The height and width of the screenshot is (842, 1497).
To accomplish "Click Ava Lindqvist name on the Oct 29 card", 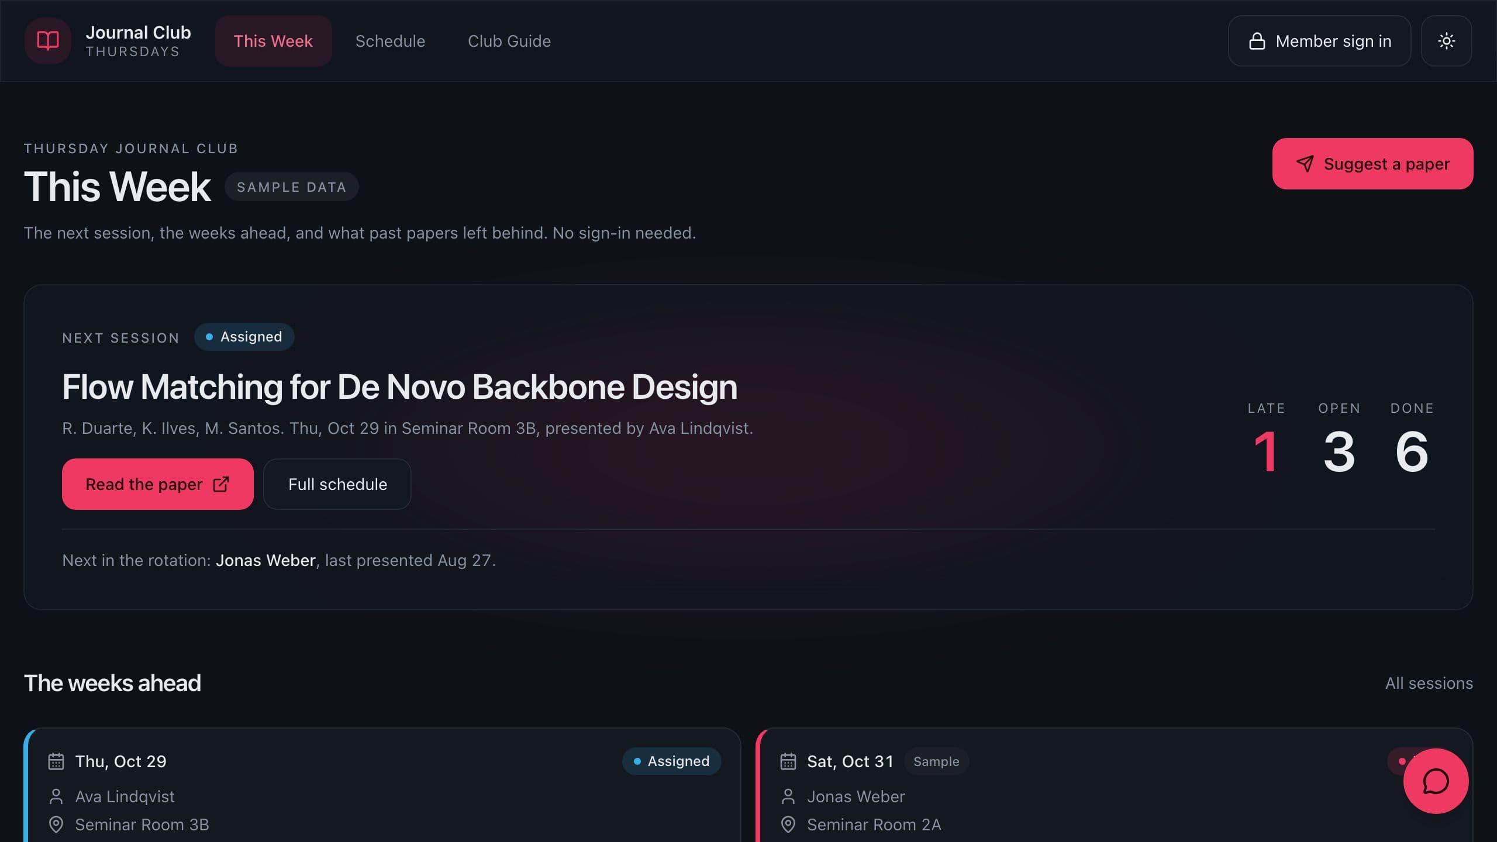I will click(x=125, y=796).
